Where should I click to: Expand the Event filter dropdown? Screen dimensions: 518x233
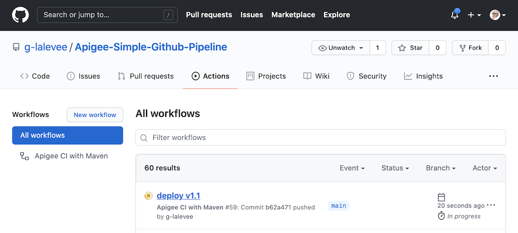tap(352, 168)
